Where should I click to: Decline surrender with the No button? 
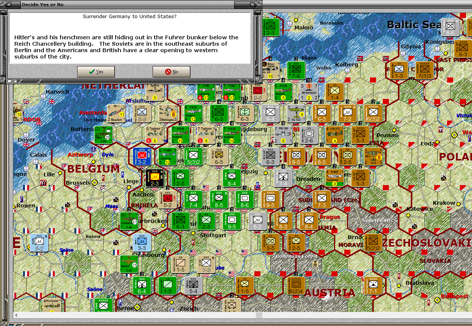coord(171,72)
